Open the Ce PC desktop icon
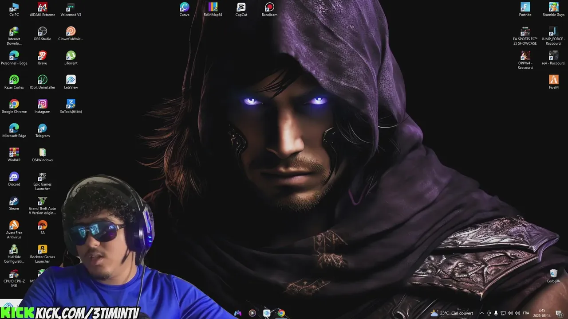The width and height of the screenshot is (568, 319). coord(14,10)
